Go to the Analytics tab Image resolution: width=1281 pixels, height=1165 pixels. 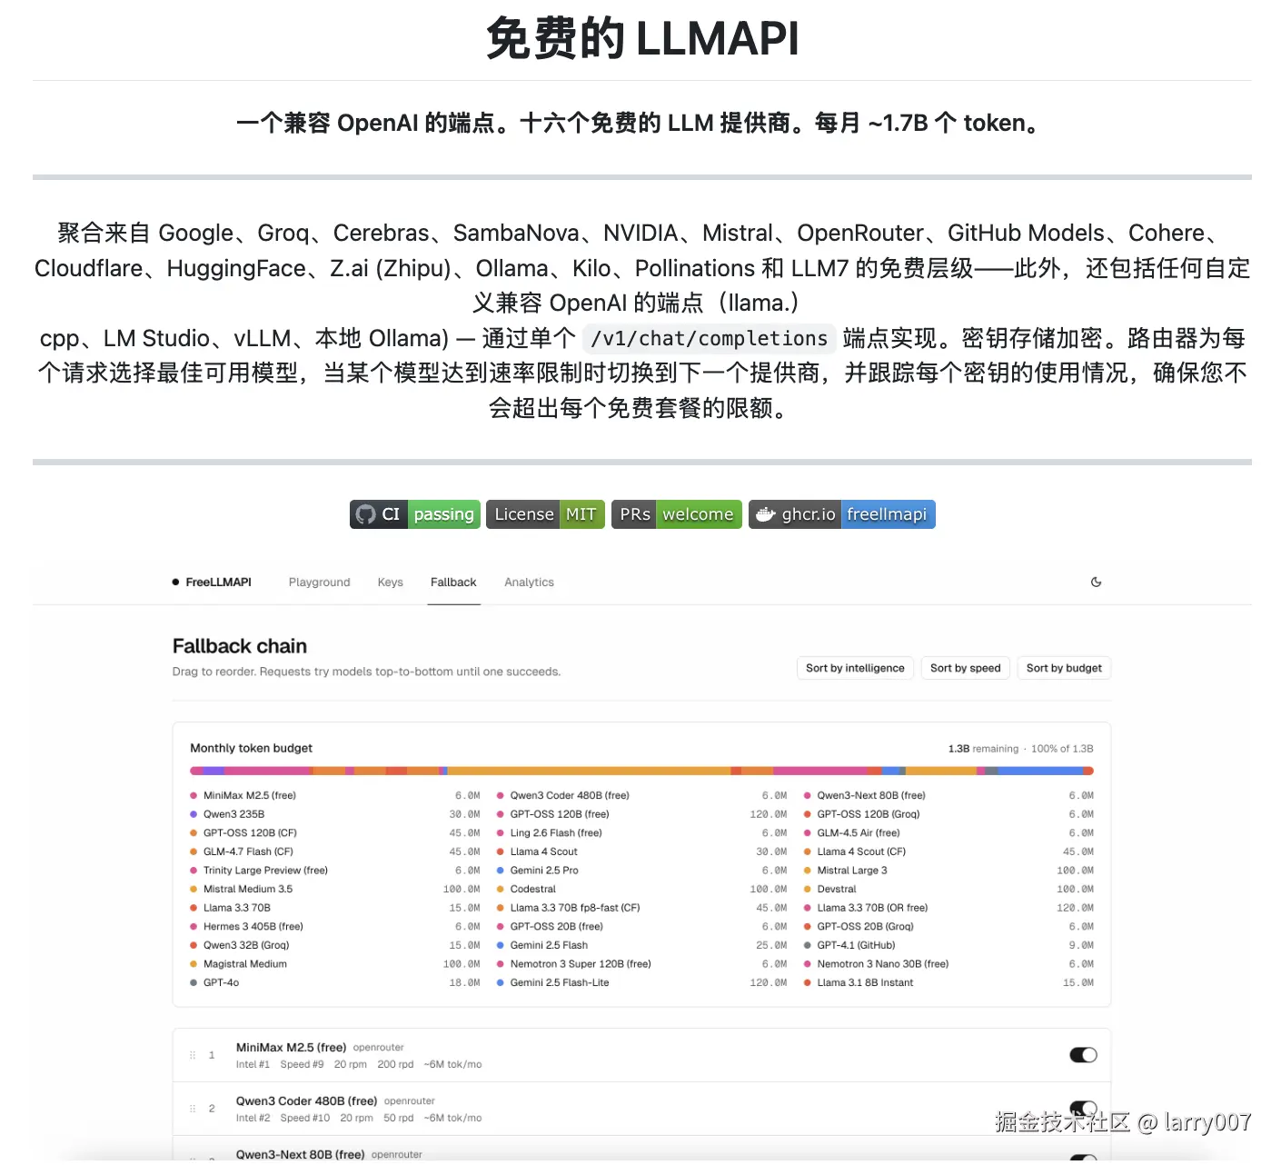pos(529,582)
